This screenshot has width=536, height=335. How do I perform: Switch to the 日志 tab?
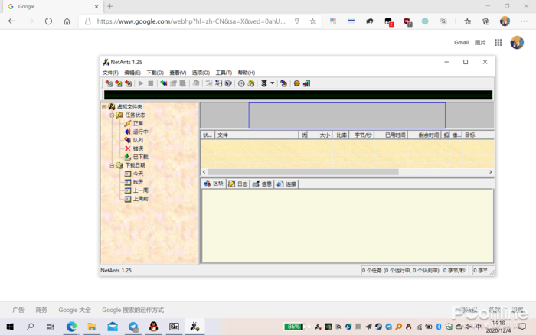[237, 184]
